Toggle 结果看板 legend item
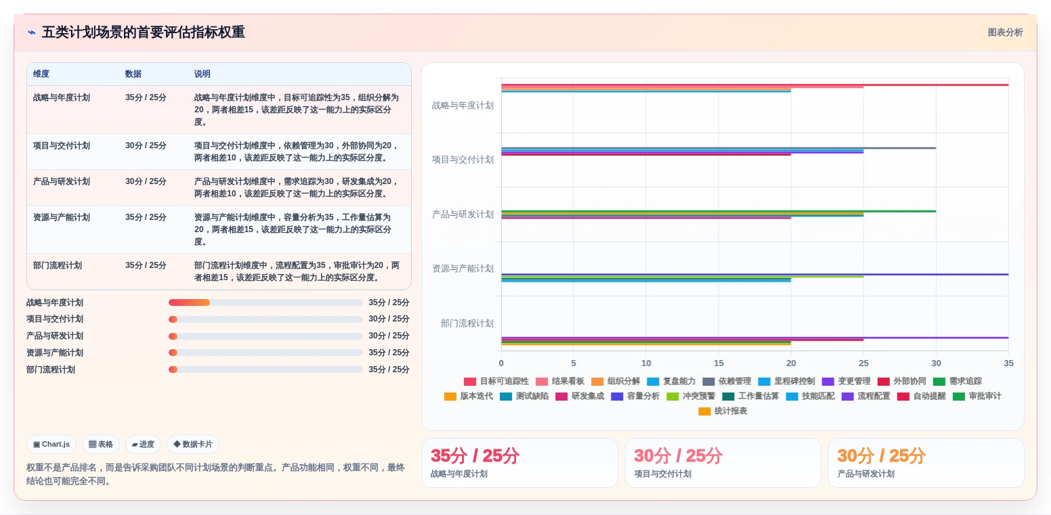The height and width of the screenshot is (515, 1051). click(x=559, y=382)
